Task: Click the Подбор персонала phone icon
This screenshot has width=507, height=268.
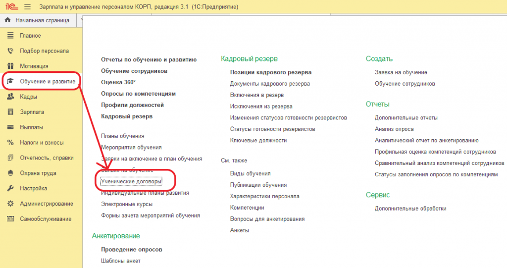Action: click(10, 51)
